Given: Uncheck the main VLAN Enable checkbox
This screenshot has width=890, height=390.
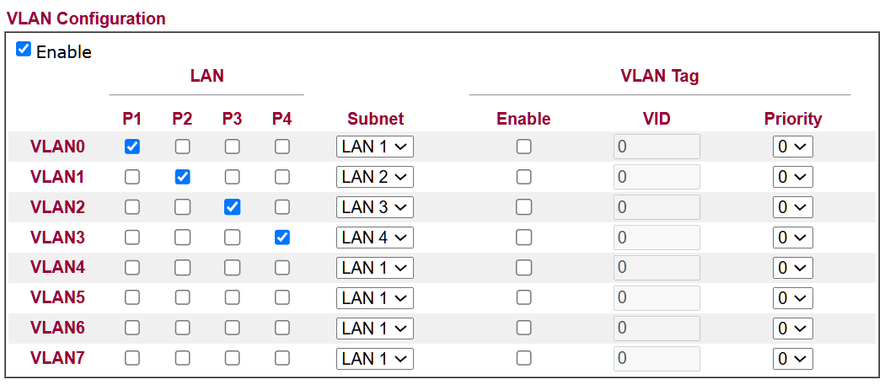Looking at the screenshot, I should pos(24,51).
